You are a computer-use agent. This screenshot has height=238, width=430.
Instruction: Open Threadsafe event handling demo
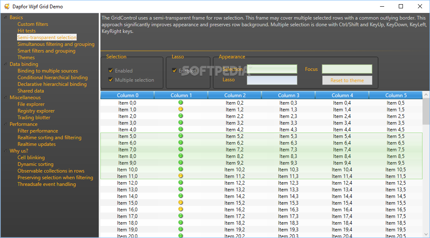pos(47,184)
